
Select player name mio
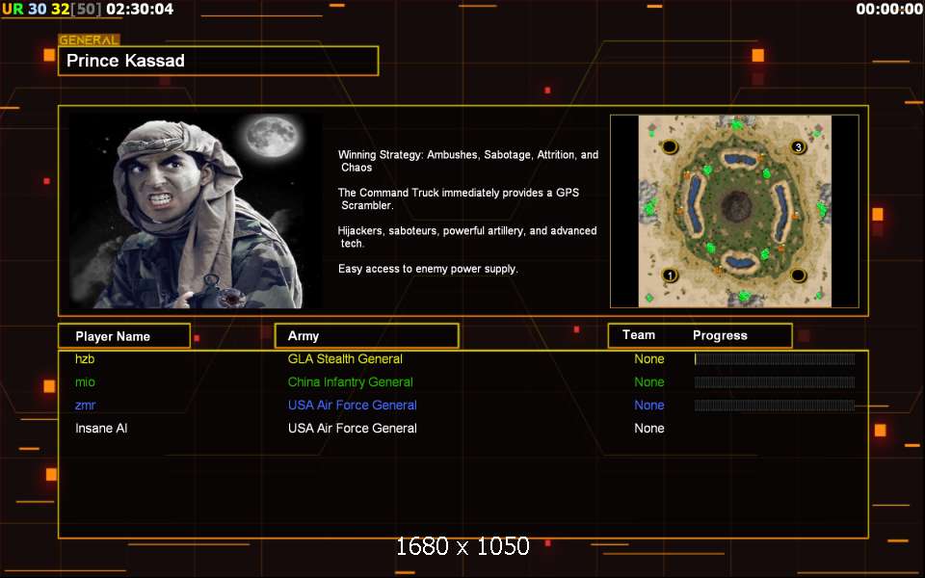[x=85, y=381]
